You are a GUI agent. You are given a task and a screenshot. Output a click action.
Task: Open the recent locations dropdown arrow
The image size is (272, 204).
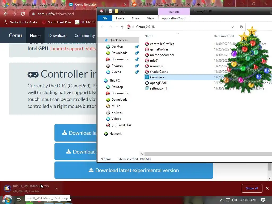tap(117, 27)
